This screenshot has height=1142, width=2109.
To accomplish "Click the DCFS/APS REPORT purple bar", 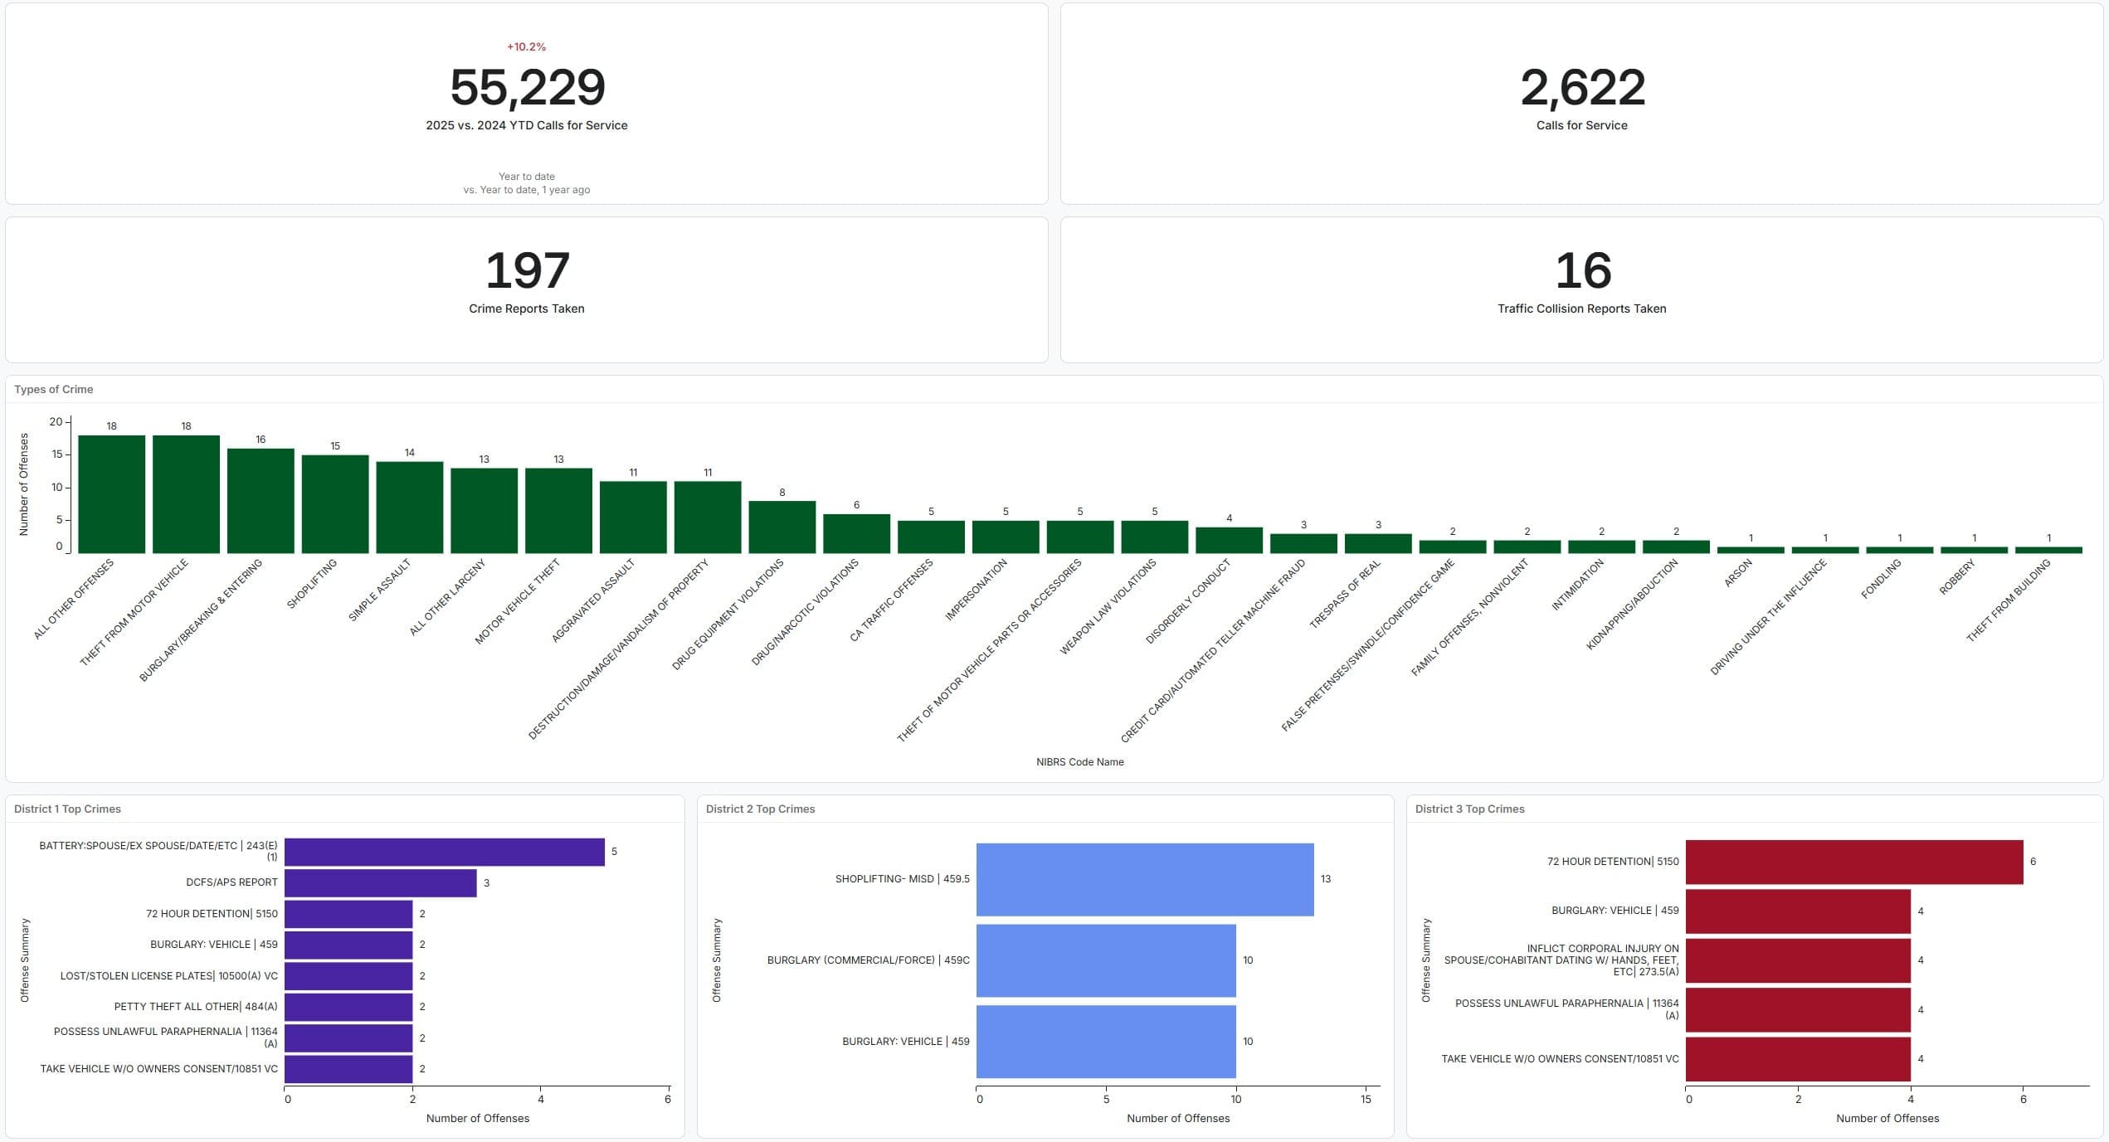I will pos(380,883).
